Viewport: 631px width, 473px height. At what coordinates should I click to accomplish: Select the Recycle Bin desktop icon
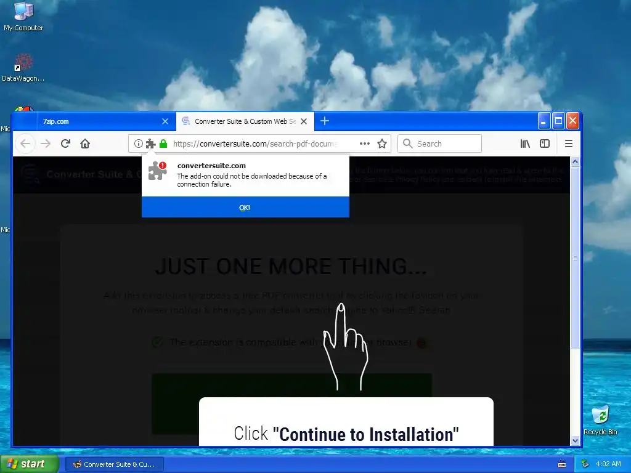click(x=600, y=421)
